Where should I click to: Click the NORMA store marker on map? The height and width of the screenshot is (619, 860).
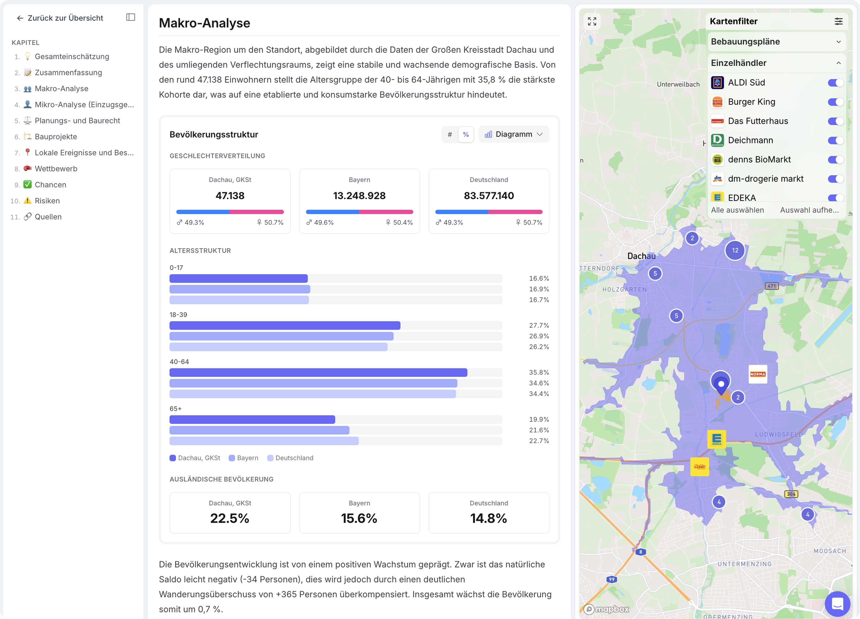pyautogui.click(x=758, y=374)
